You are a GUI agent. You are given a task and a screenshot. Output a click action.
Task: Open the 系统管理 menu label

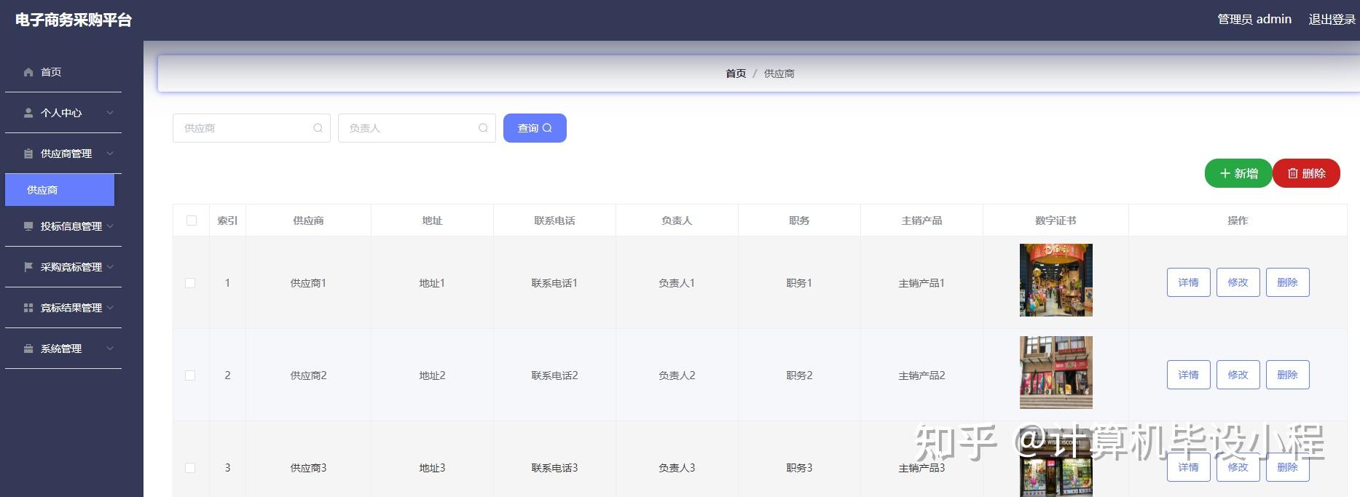point(61,349)
